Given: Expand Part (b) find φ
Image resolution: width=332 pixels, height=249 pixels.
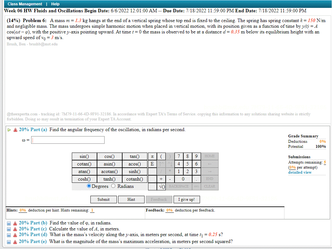Looking at the screenshot, I should coord(9,223).
